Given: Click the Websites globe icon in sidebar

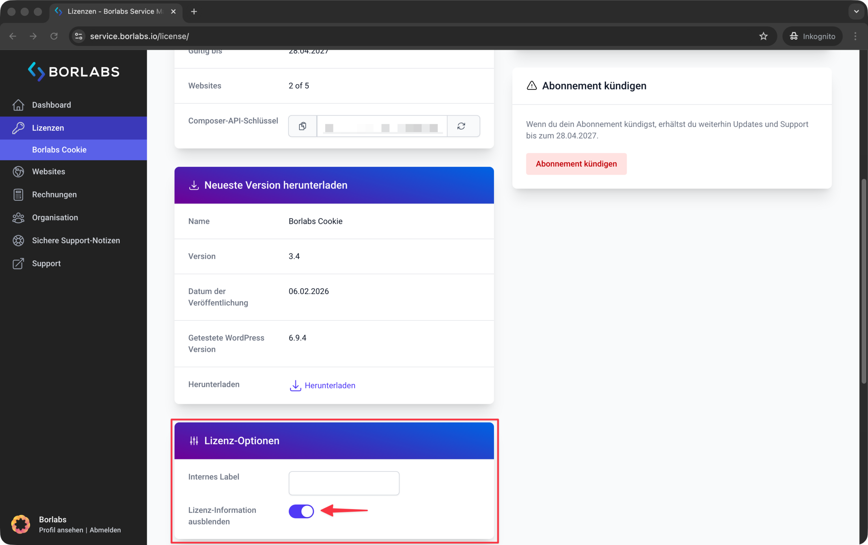Looking at the screenshot, I should tap(18, 172).
